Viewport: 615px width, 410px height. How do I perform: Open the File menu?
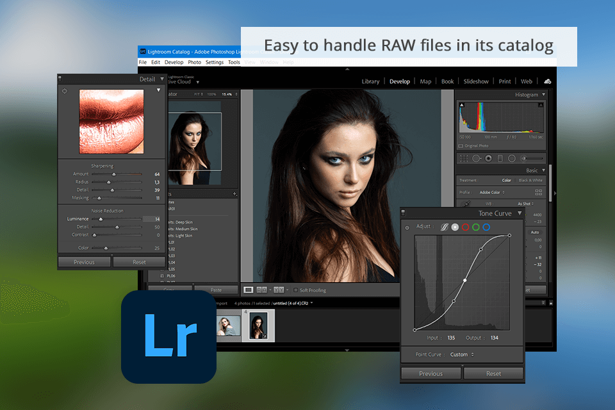click(143, 62)
